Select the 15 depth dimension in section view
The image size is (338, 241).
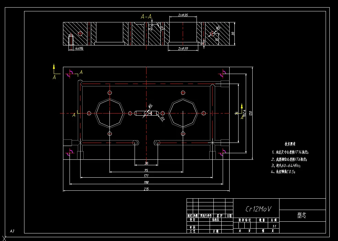[x=217, y=39]
